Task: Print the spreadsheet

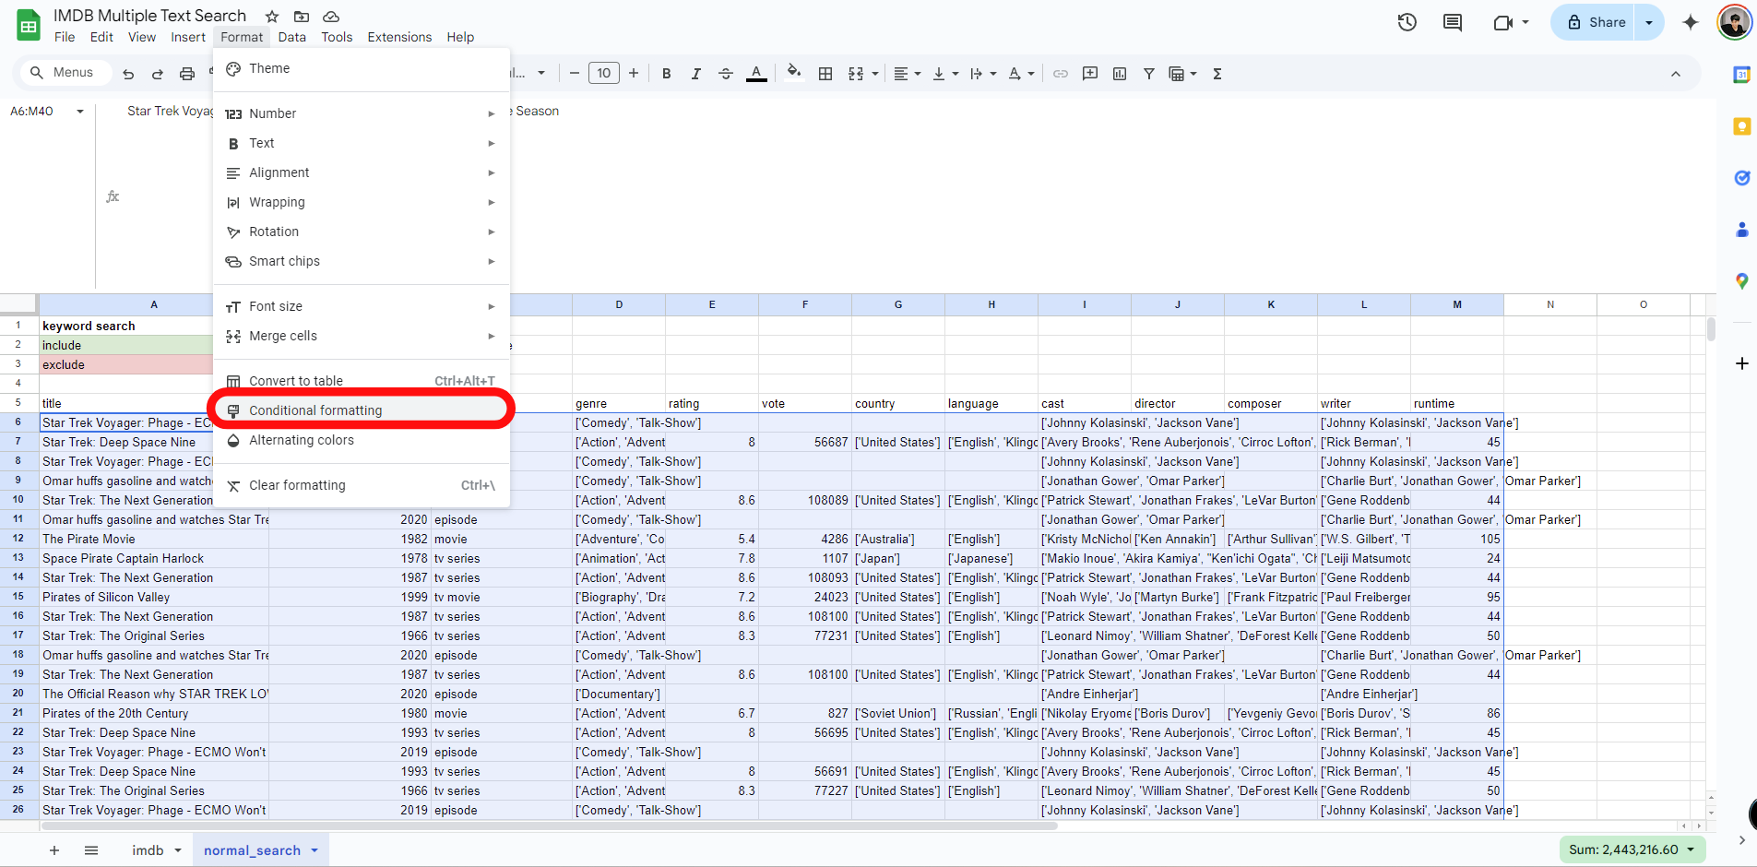Action: tap(187, 74)
